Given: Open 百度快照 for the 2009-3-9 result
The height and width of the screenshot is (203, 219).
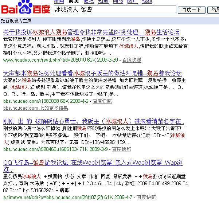Looking at the screenshot, I should [121, 149].
